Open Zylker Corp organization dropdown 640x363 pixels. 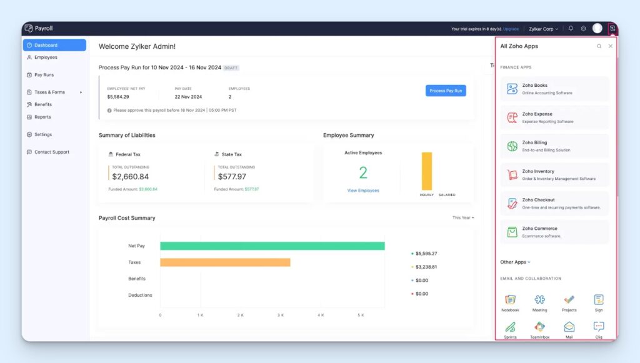click(543, 29)
